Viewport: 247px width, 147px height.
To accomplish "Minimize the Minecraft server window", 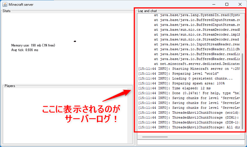I will [x=214, y=5].
